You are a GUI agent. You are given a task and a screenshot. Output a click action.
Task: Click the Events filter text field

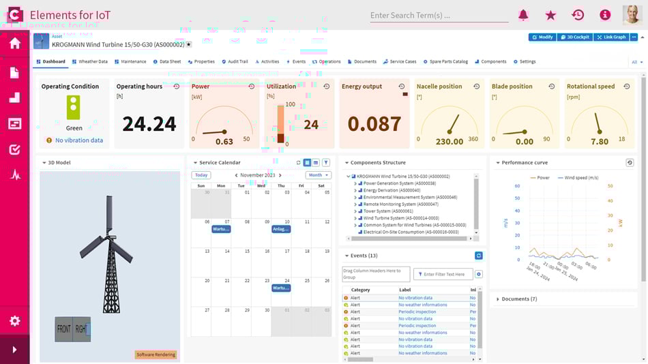coord(443,274)
